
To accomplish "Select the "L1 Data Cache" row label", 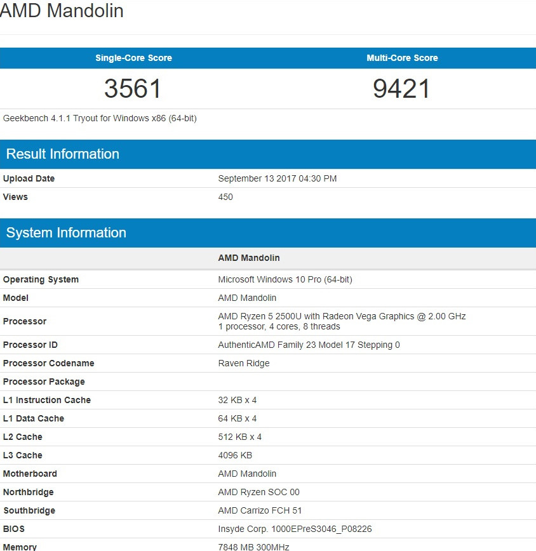I will (x=34, y=418).
